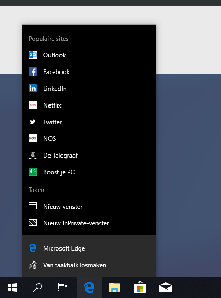This screenshot has width=221, height=298.
Task: Open the Windows Start menu
Action: point(13,288)
